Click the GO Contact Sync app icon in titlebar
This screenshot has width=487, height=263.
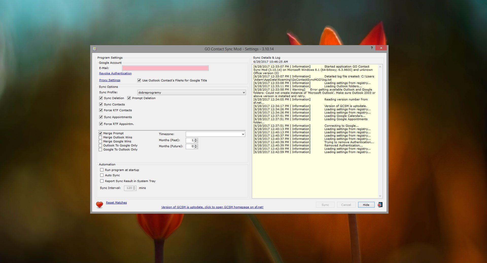click(95, 48)
